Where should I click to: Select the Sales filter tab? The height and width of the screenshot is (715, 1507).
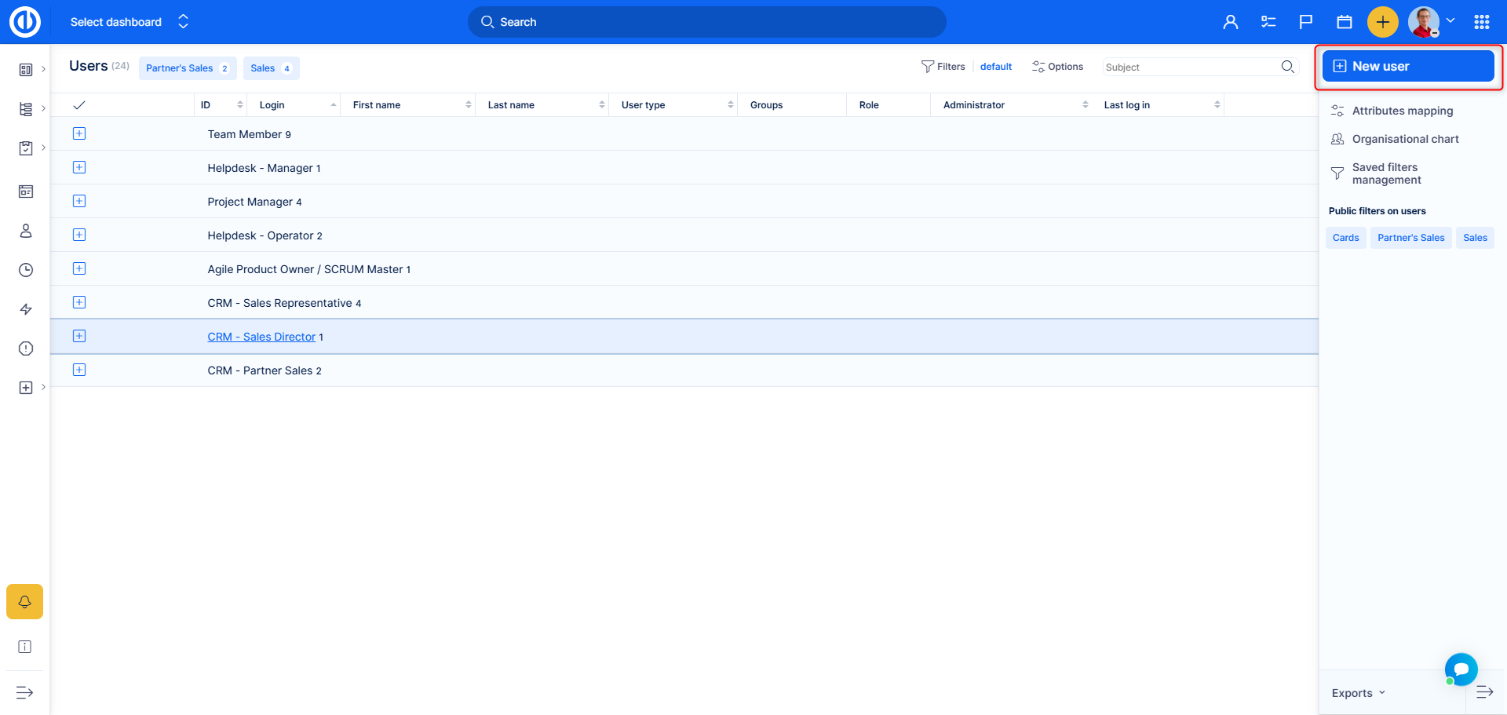point(271,68)
